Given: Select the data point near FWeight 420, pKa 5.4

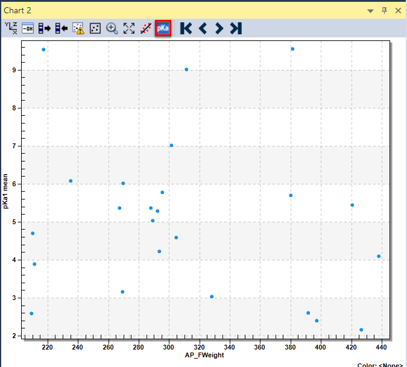Looking at the screenshot, I should click(352, 205).
